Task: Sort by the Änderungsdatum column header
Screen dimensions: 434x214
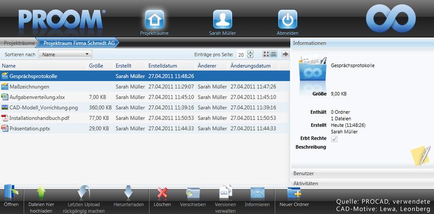Action: 251,66
